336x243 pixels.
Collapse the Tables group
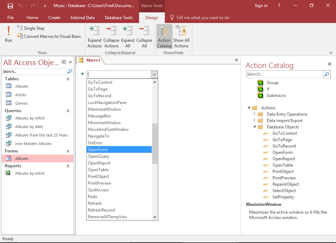click(x=68, y=79)
